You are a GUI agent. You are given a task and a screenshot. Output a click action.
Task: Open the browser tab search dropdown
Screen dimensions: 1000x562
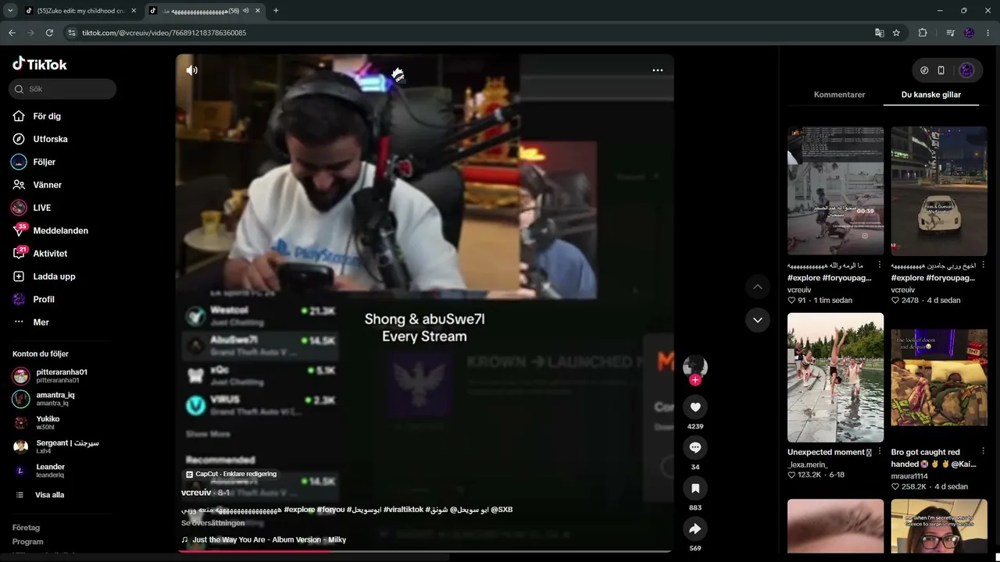click(10, 11)
